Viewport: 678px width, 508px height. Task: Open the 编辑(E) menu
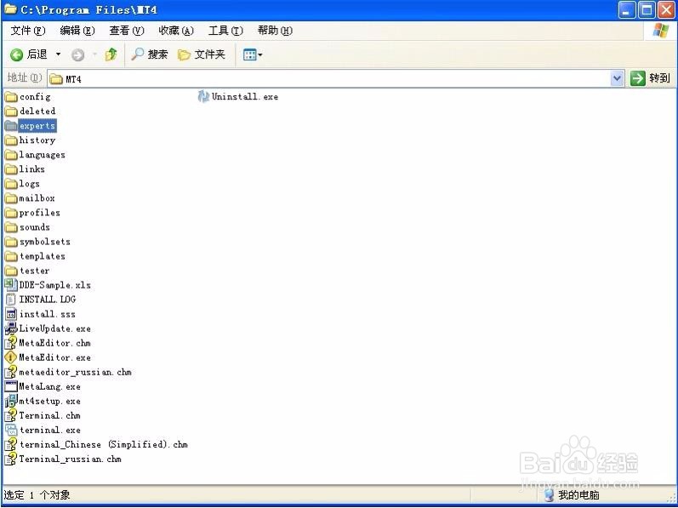77,31
